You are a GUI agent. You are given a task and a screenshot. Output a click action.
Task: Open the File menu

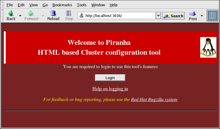coord(10,5)
